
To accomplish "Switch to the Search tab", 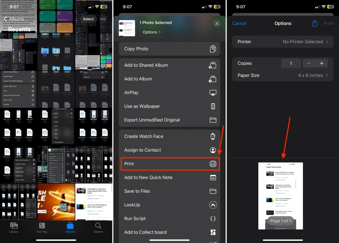I will pos(98,227).
